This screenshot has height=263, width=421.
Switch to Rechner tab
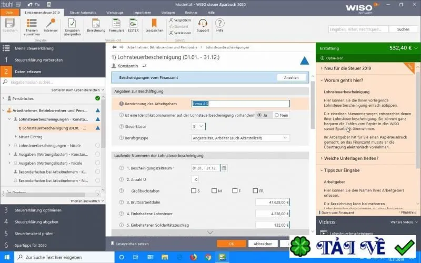tap(191, 13)
